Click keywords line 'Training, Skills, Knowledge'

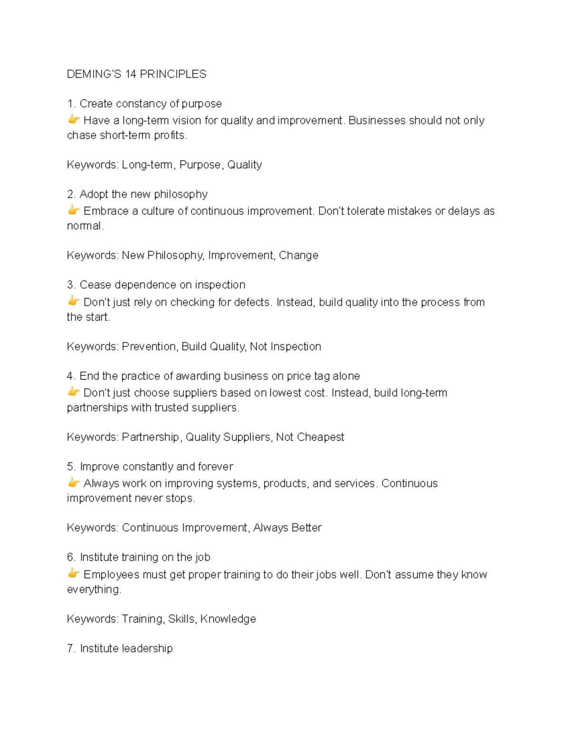click(161, 619)
